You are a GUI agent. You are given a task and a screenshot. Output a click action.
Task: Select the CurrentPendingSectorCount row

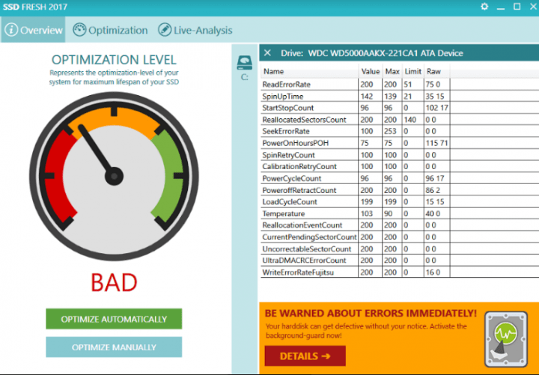click(400, 237)
